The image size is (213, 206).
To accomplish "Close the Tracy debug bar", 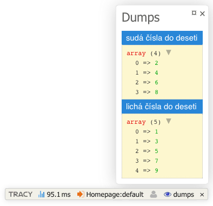I will (202, 195).
